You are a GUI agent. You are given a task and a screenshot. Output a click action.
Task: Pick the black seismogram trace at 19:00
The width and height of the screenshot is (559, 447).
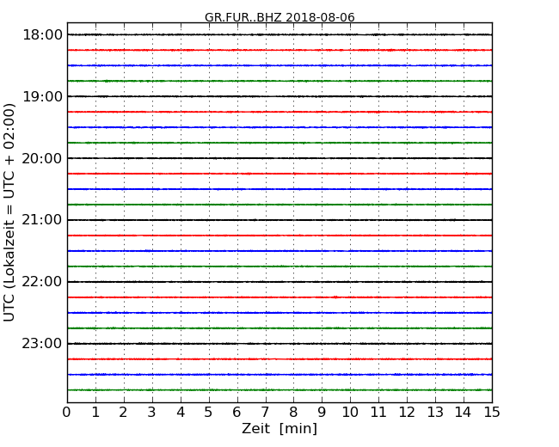click(x=279, y=96)
